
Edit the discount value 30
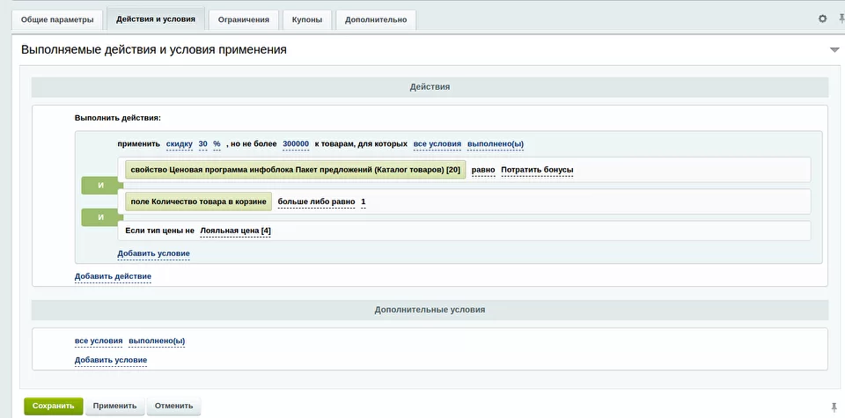[203, 144]
